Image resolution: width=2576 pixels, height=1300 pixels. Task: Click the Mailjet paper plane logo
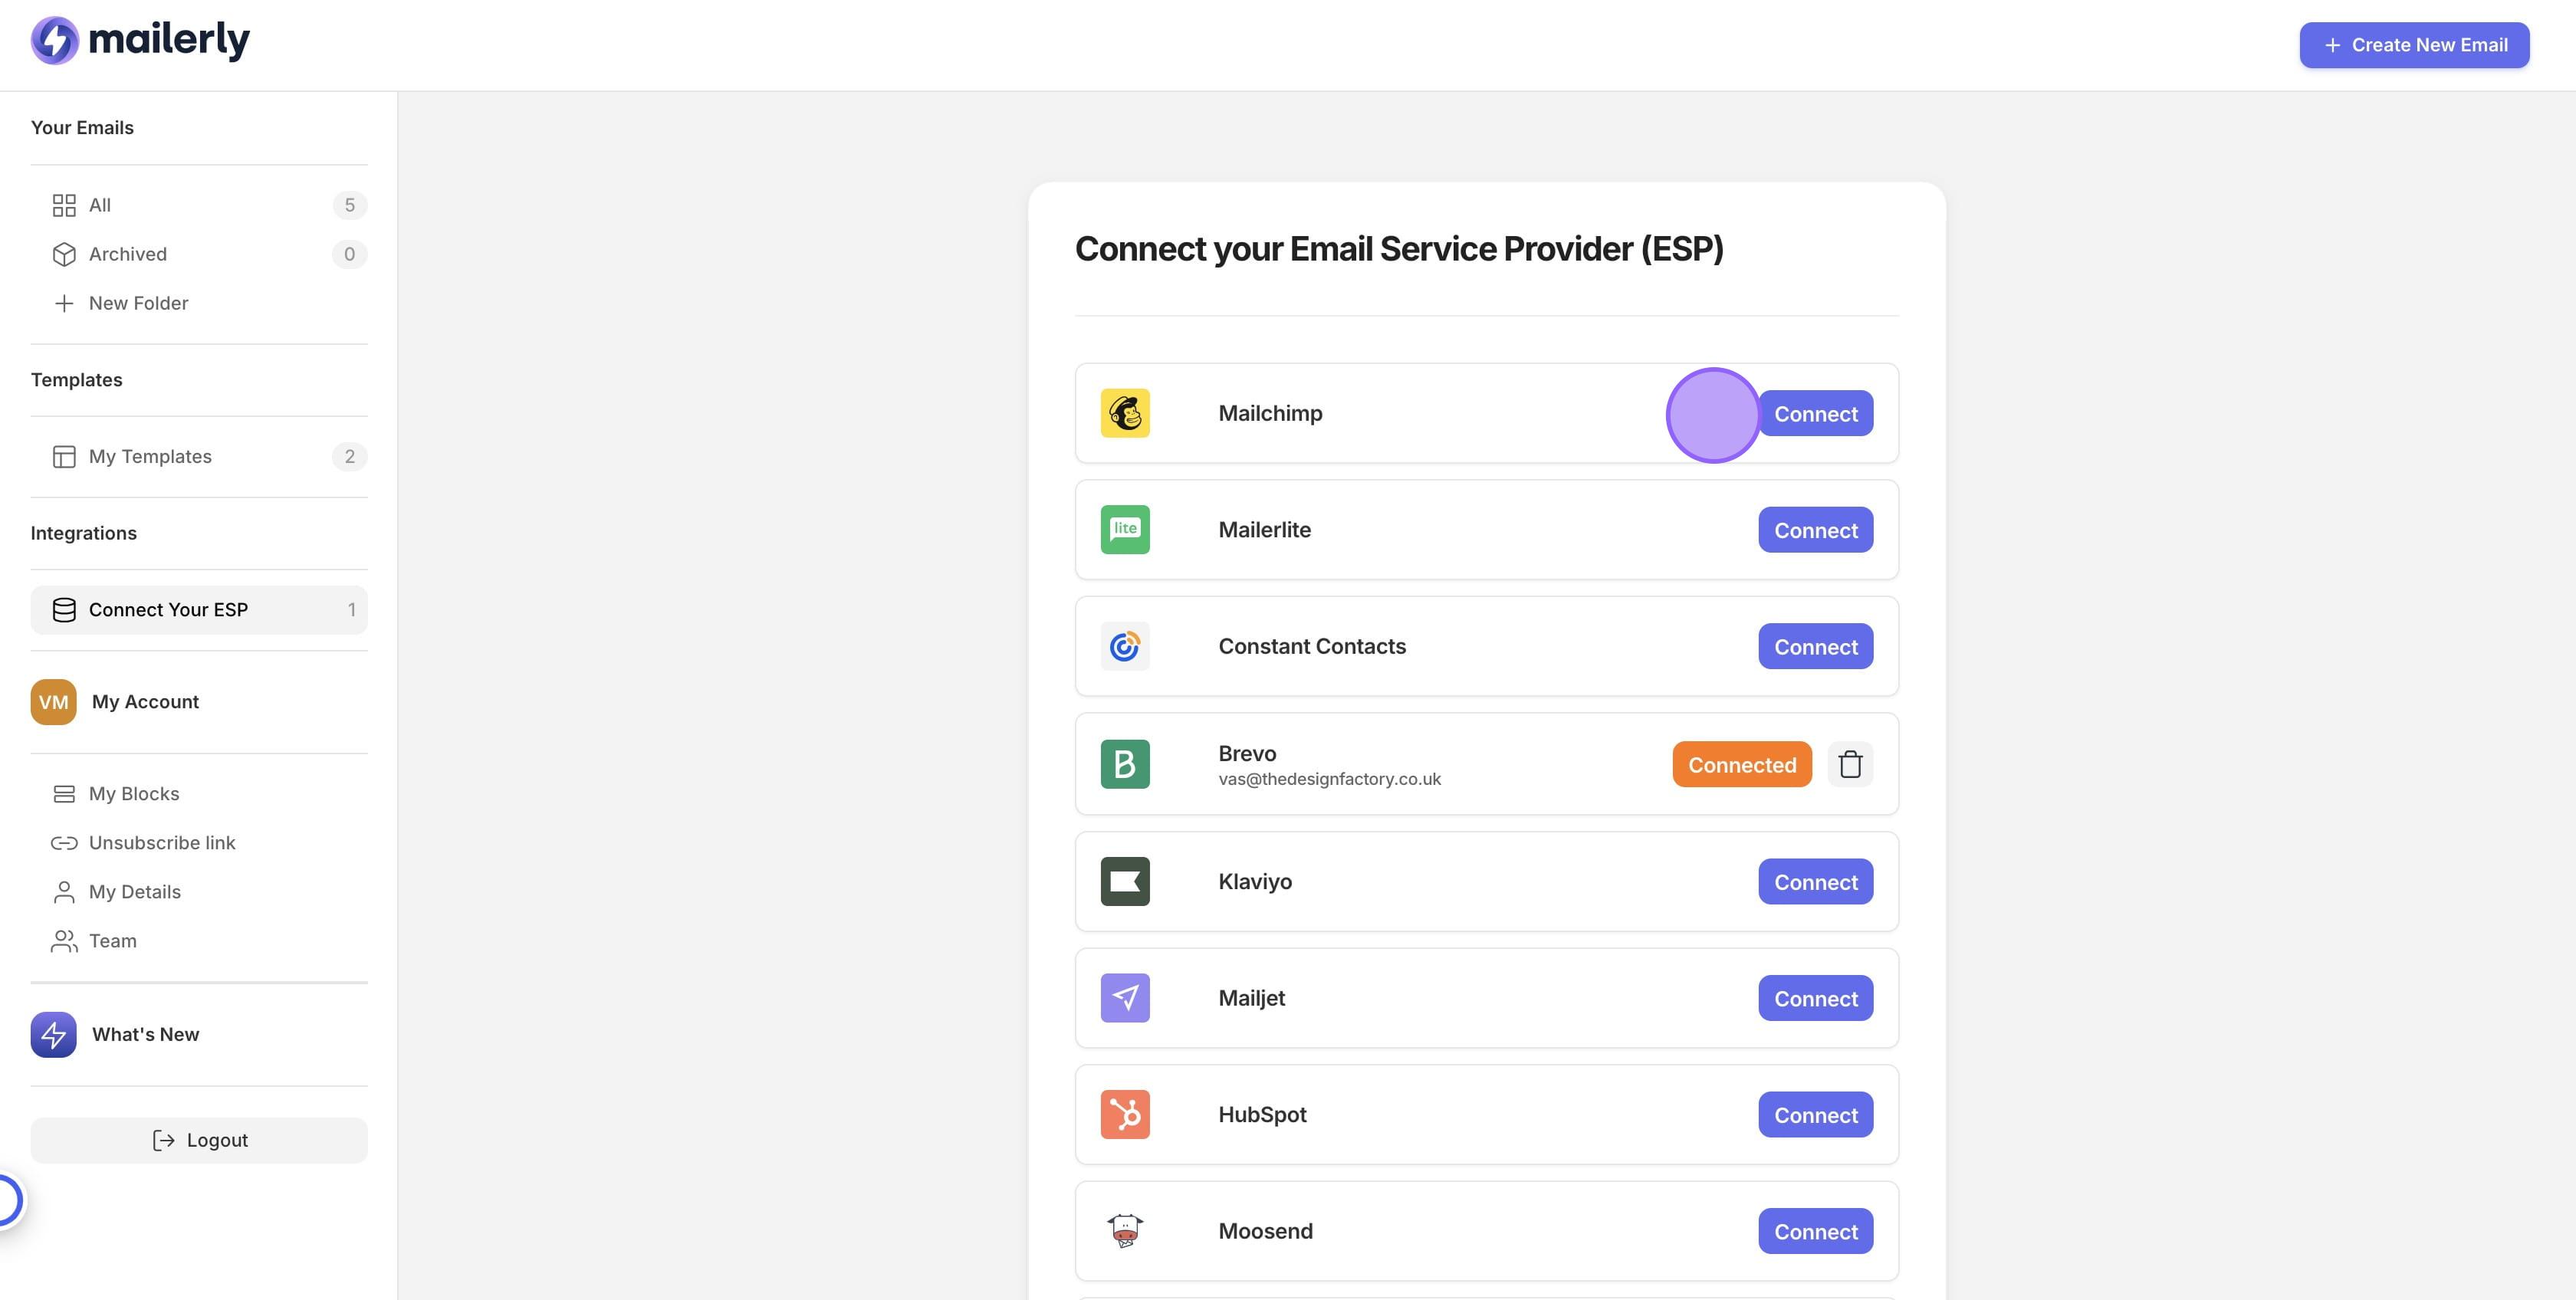1125,998
